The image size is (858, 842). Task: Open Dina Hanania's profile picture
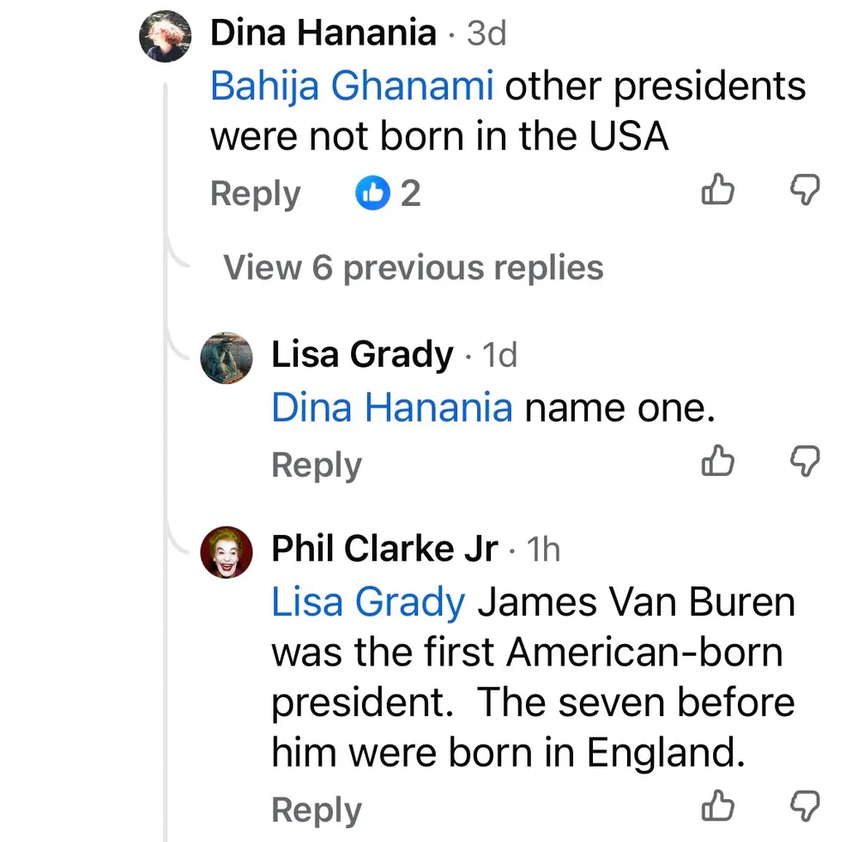[165, 36]
